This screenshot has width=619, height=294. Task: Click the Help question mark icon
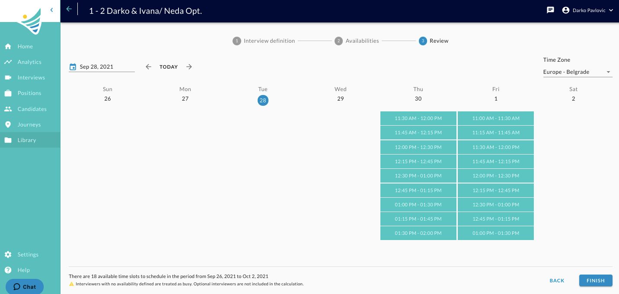(x=8, y=270)
